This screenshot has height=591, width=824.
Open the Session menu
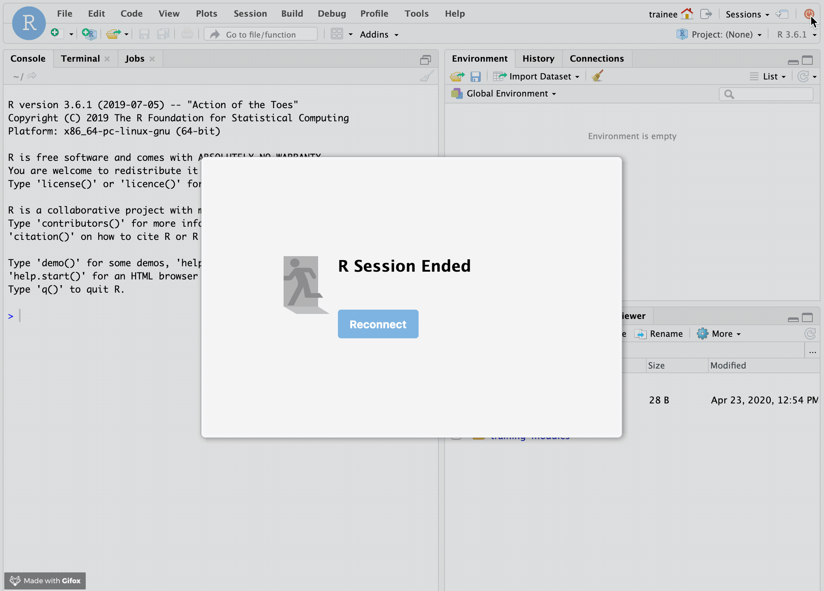(250, 14)
